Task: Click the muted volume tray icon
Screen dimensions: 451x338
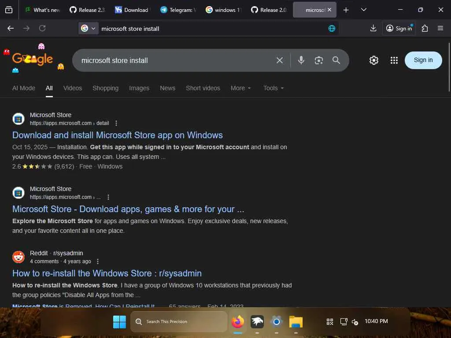Action: tap(355, 322)
